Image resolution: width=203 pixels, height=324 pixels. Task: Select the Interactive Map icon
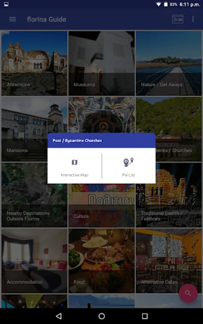coord(75,162)
